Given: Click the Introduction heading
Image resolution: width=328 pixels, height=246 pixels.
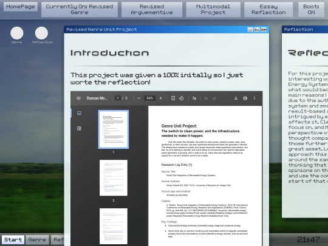Looking at the screenshot, I should pos(109,53).
